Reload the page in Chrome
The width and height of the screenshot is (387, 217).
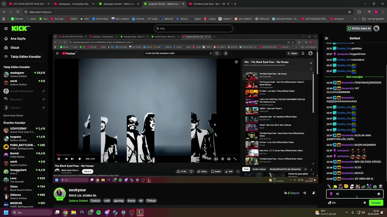(x=18, y=12)
